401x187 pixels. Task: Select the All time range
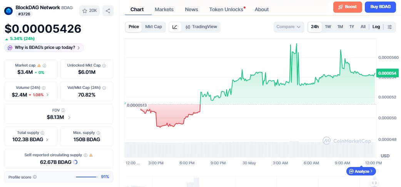click(x=363, y=27)
